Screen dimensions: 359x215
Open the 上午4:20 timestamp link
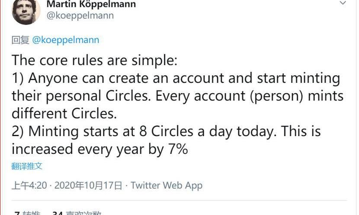[29, 186]
